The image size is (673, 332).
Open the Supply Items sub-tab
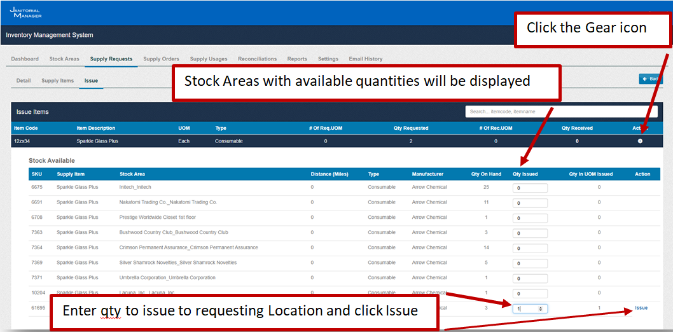tap(58, 81)
